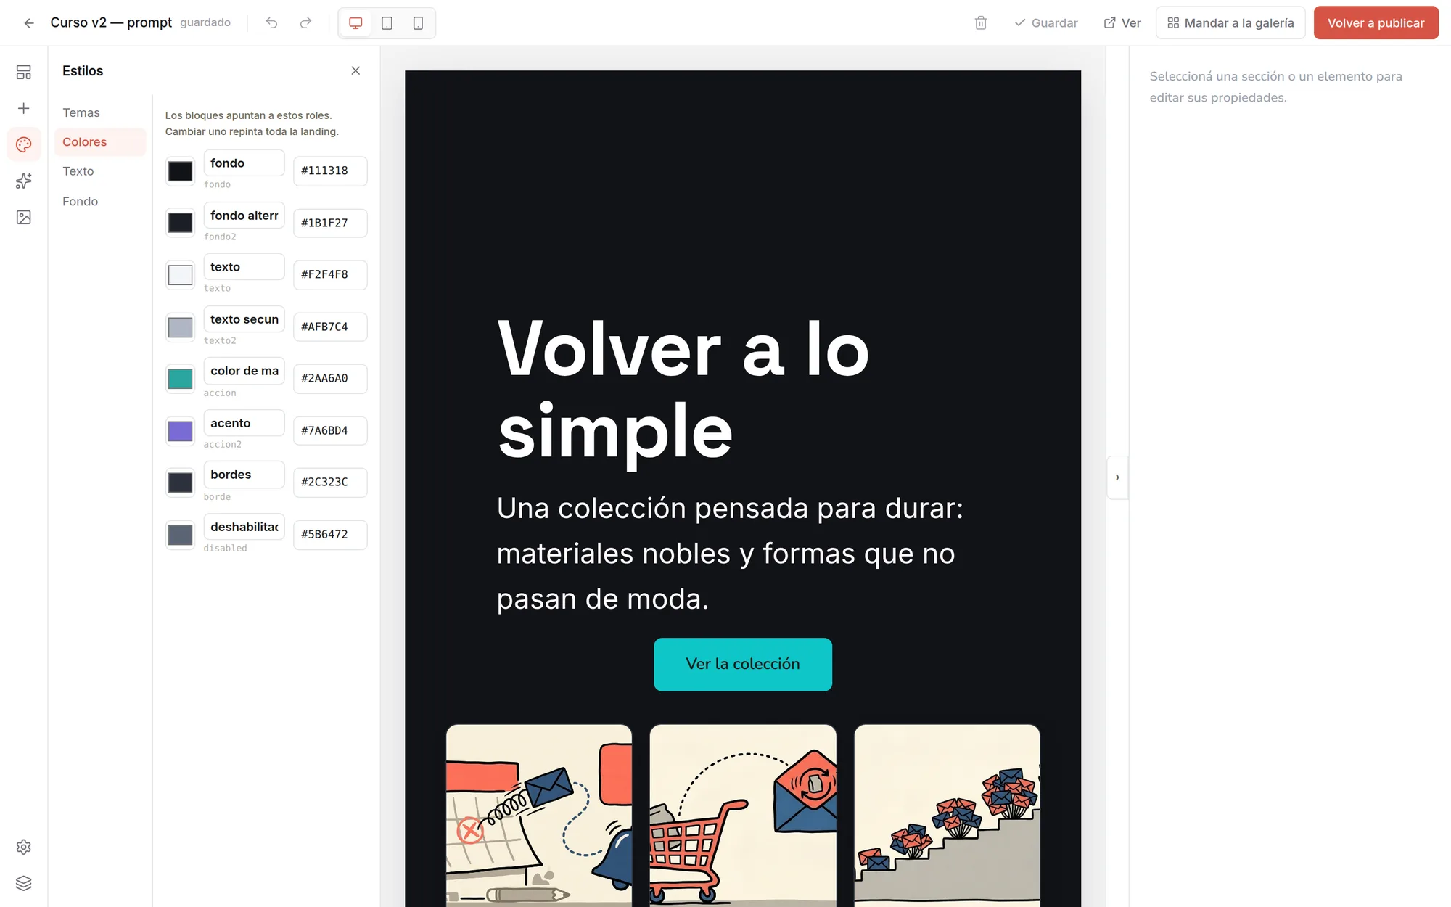1451x907 pixels.
Task: Open the sections layout icon in sidebar
Action: 24,72
